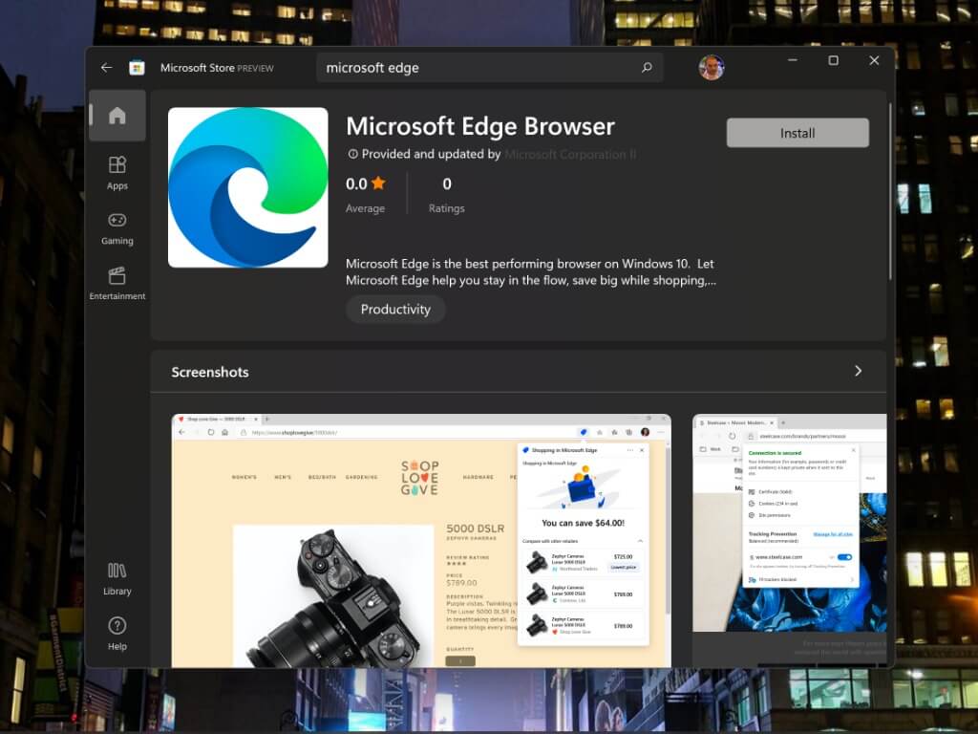
Task: Maximize the Microsoft Store window
Action: (833, 60)
